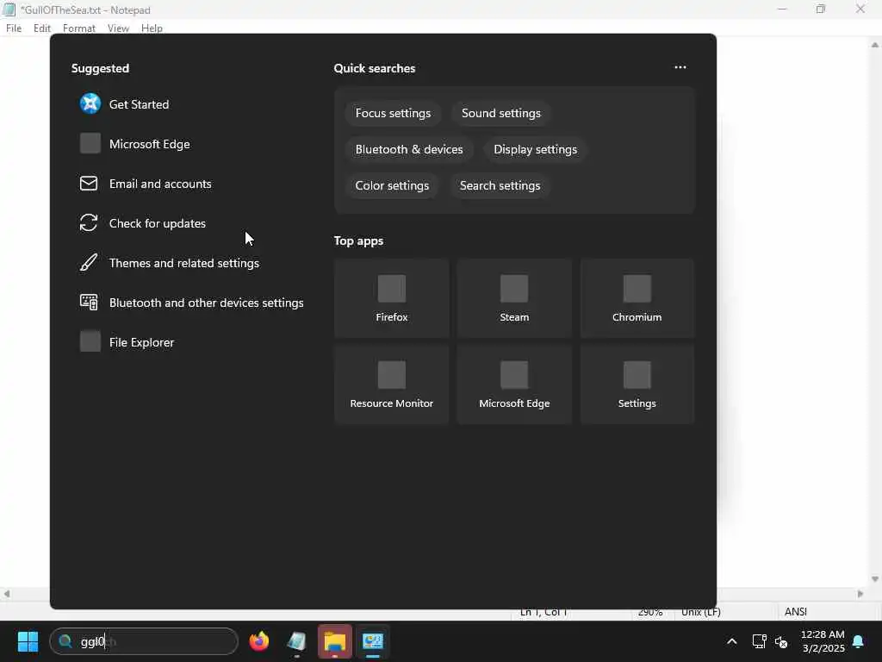
Task: Click the control panel taskbar icon
Action: click(372, 641)
